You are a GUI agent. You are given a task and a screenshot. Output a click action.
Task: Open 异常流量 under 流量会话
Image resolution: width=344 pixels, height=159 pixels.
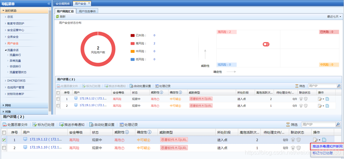(15, 61)
